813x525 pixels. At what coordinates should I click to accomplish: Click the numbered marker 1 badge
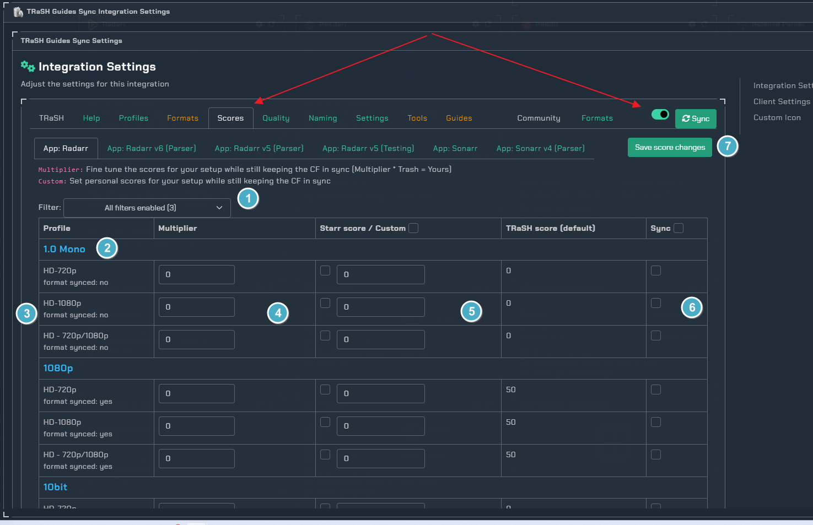point(248,198)
